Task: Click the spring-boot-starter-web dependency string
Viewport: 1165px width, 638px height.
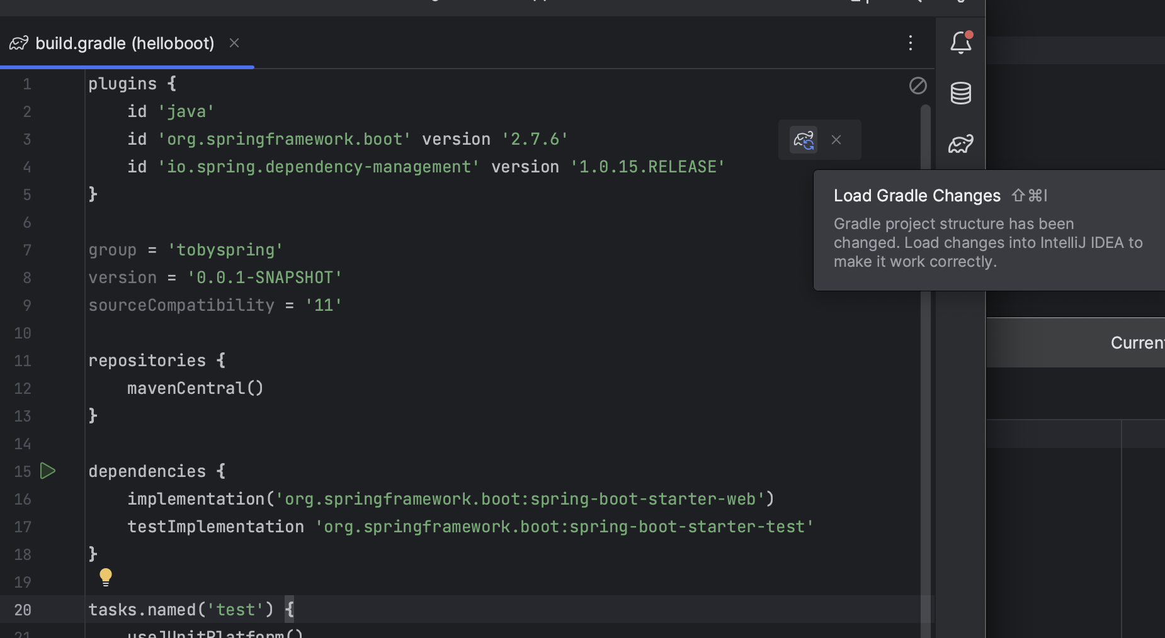Action: [x=520, y=499]
